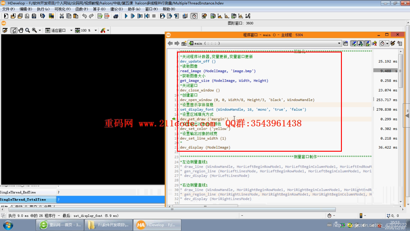This screenshot has width=410, height=231.
Task: Toggle second editor option icon with arrow
Action: (x=360, y=43)
